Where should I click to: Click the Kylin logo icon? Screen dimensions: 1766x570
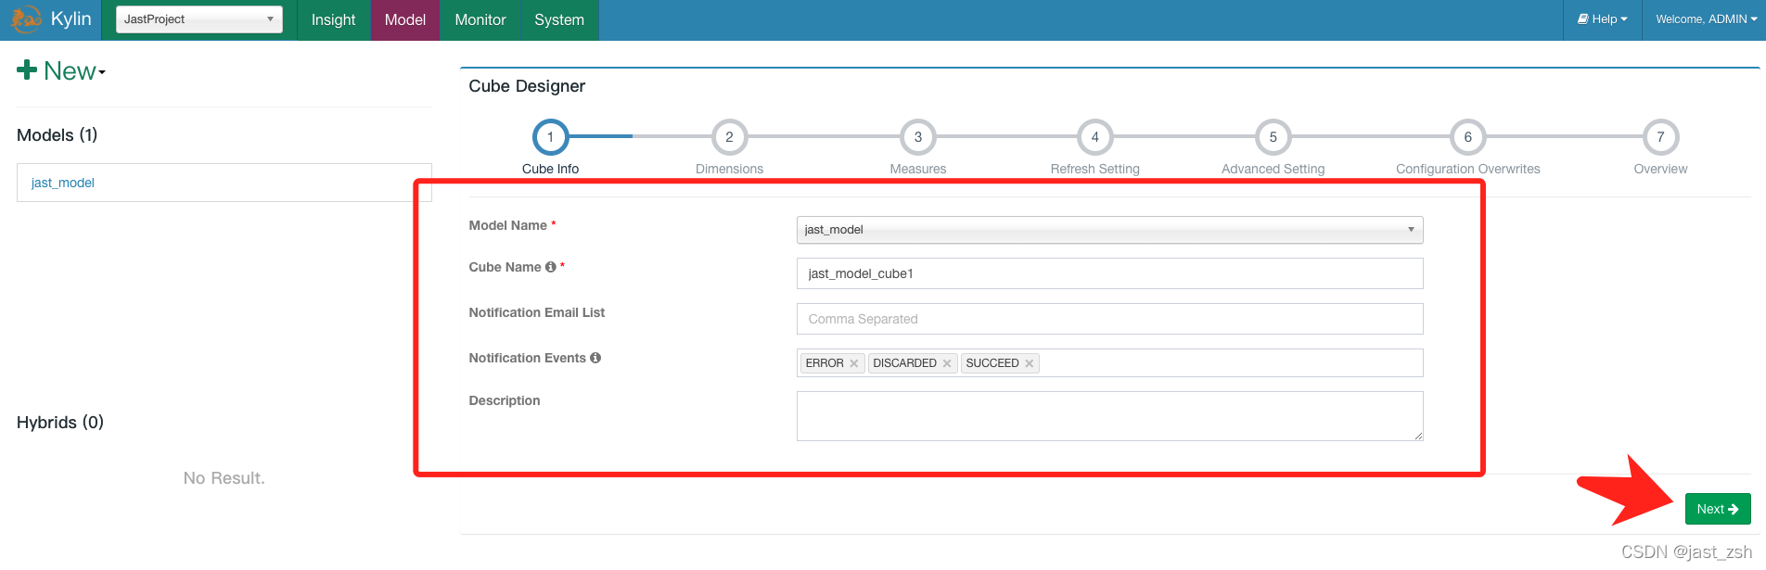pyautogui.click(x=26, y=19)
